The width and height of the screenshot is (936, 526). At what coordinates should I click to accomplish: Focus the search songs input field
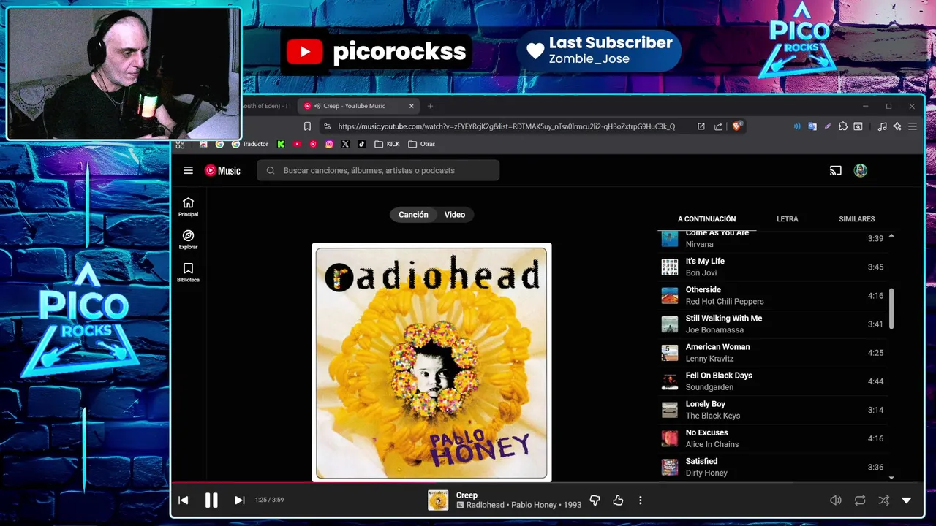coord(378,170)
